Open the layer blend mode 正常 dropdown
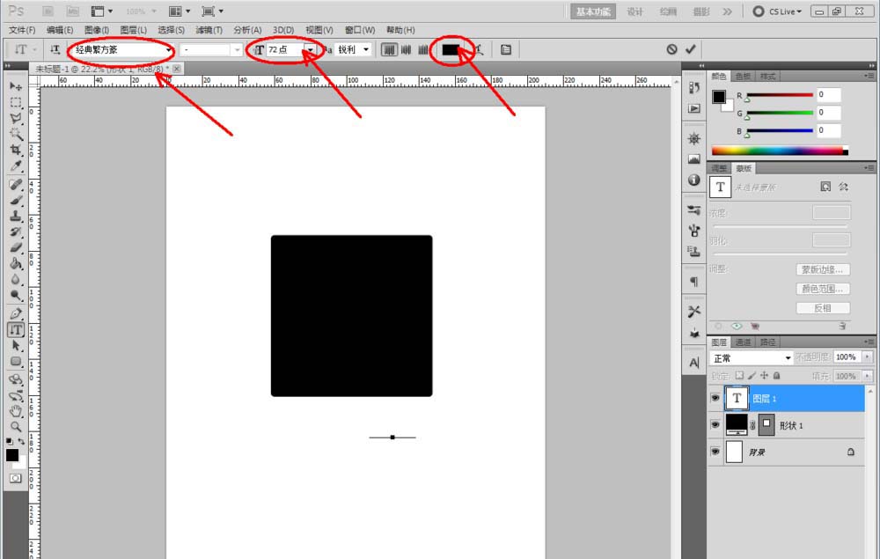880x559 pixels. pos(788,358)
